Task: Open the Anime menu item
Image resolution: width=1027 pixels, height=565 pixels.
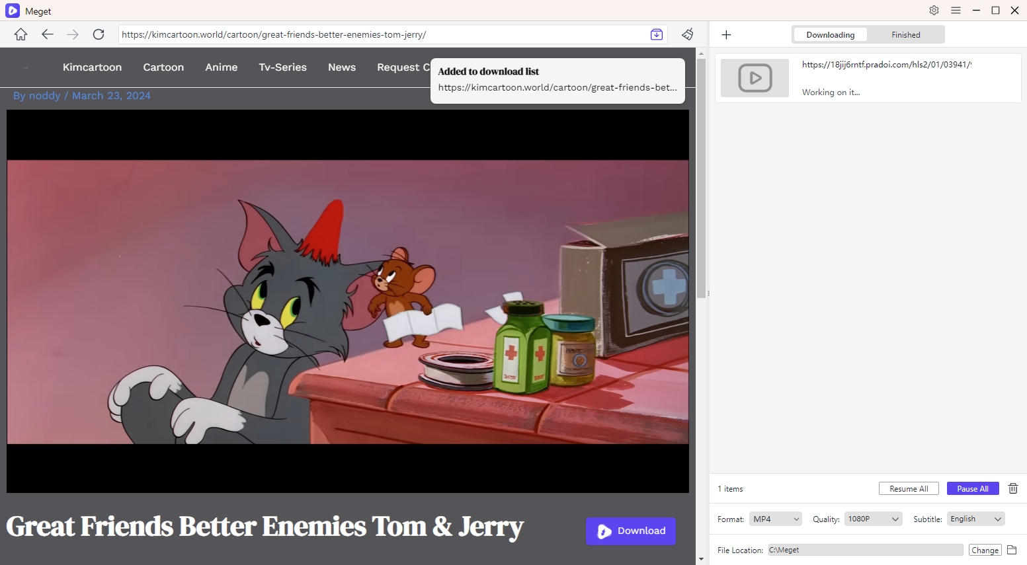Action: [222, 67]
